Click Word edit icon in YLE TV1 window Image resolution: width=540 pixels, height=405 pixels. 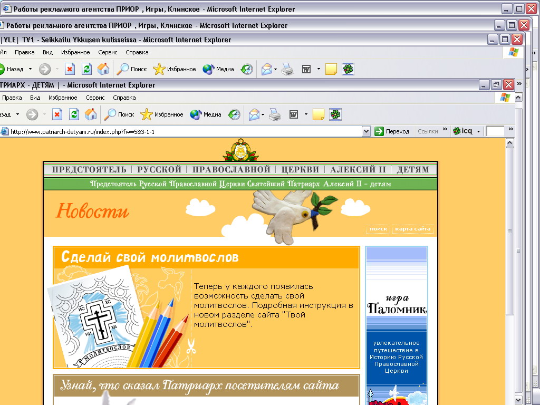(306, 69)
